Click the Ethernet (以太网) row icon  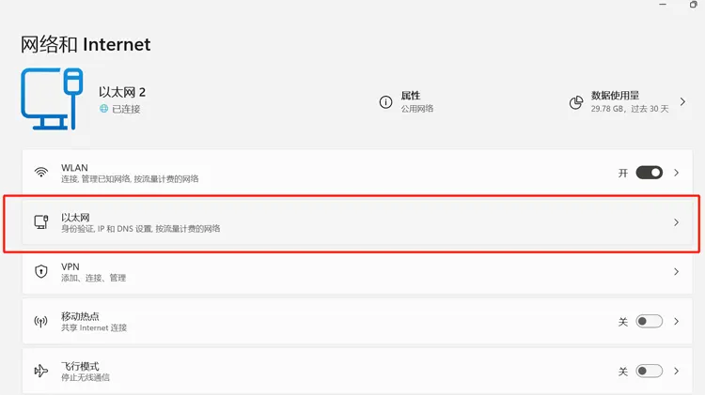tap(41, 222)
